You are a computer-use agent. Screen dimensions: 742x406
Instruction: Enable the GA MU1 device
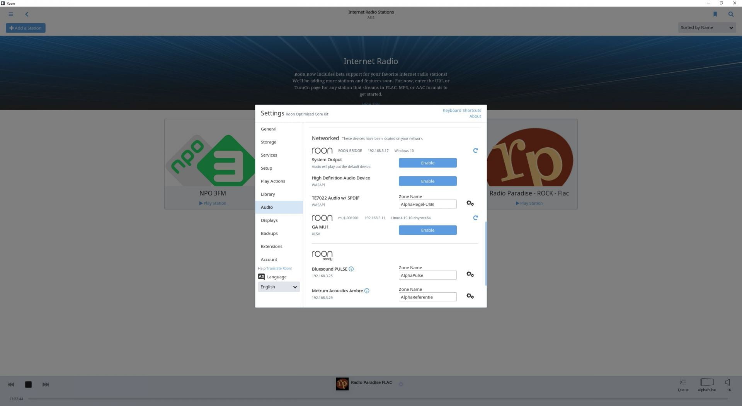coord(427,230)
